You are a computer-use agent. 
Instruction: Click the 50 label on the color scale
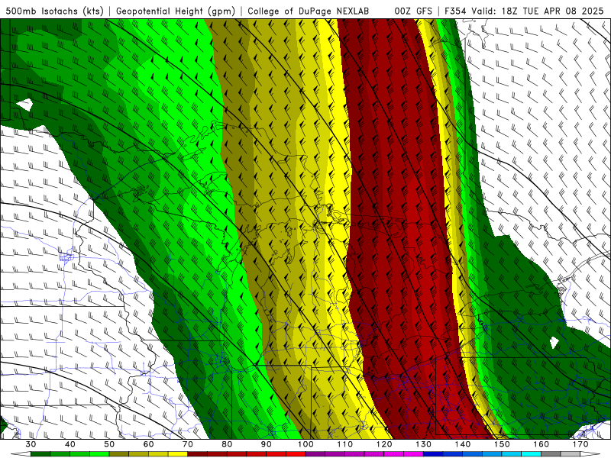pyautogui.click(x=109, y=444)
